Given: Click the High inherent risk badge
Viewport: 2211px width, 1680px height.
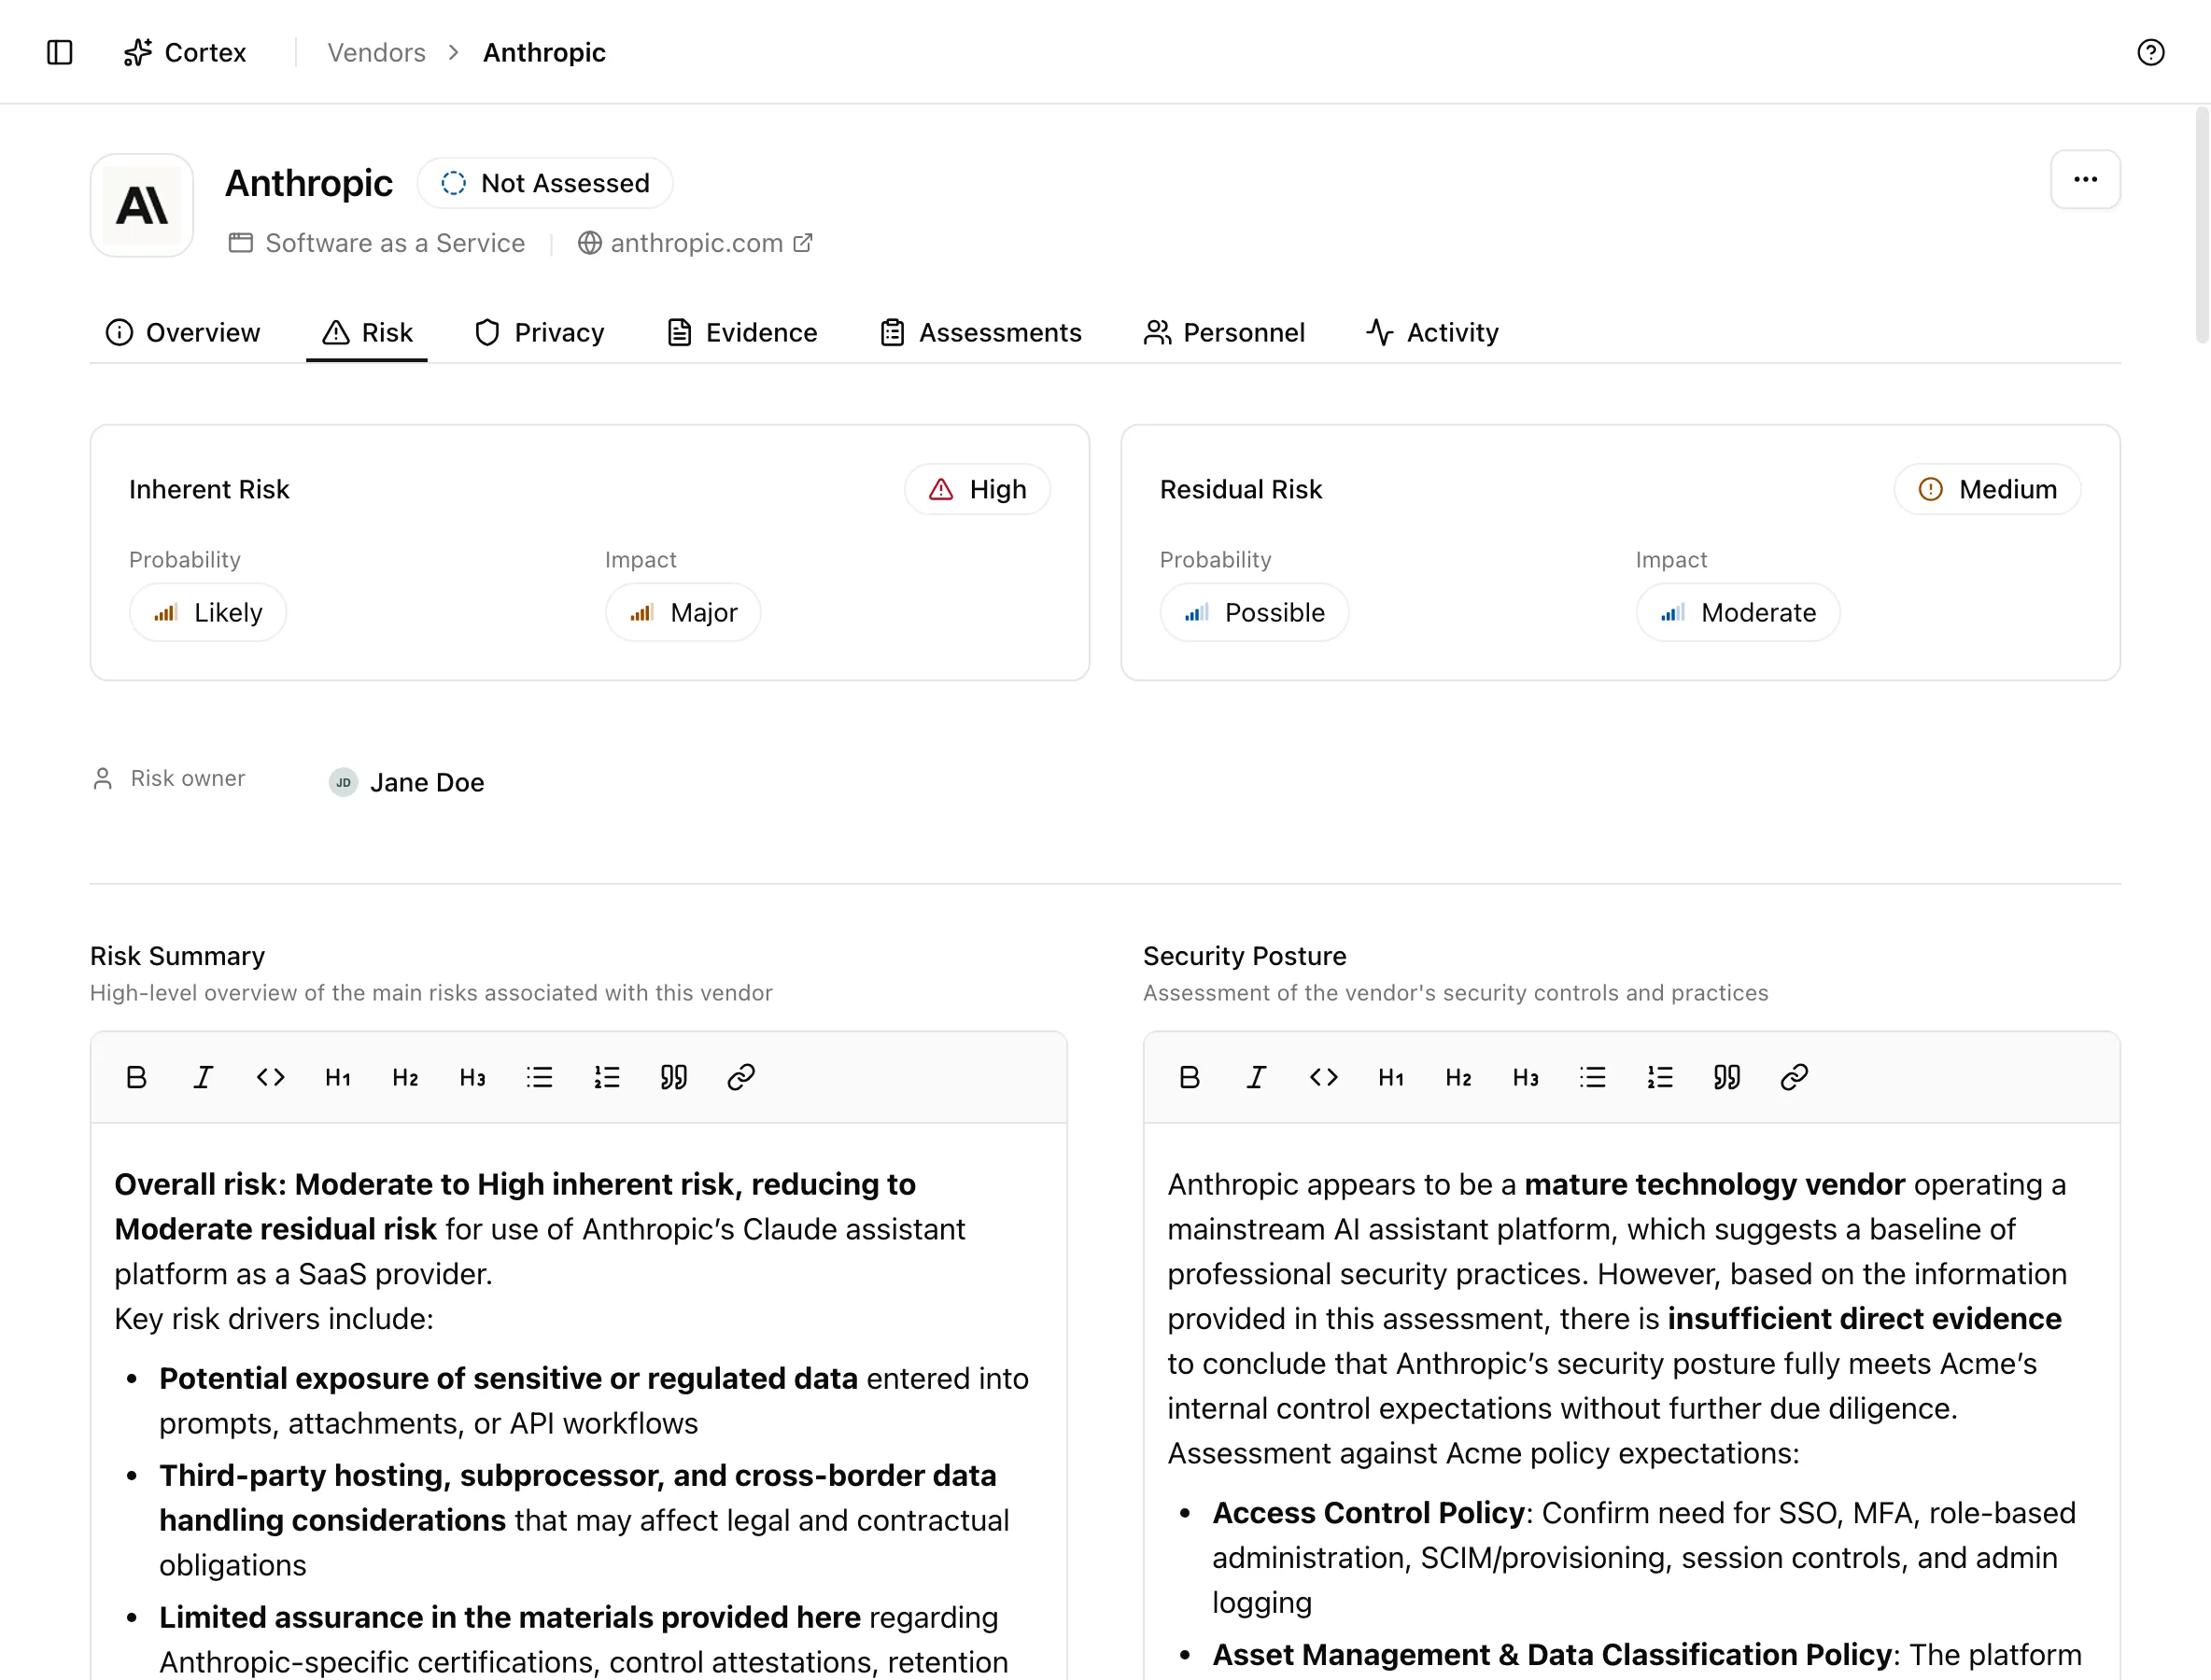Looking at the screenshot, I should (x=978, y=489).
